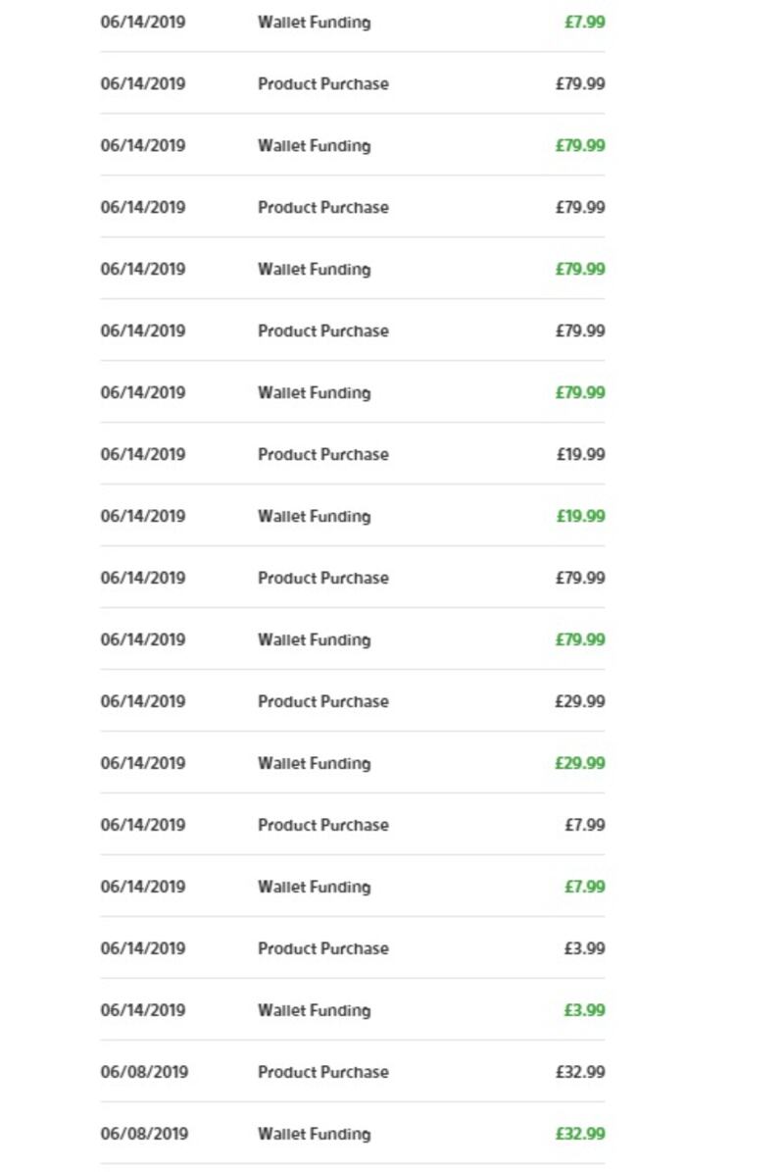This screenshot has height=1172, width=784.
Task: Click the black £32.99 purchase amount
Action: 580,1072
